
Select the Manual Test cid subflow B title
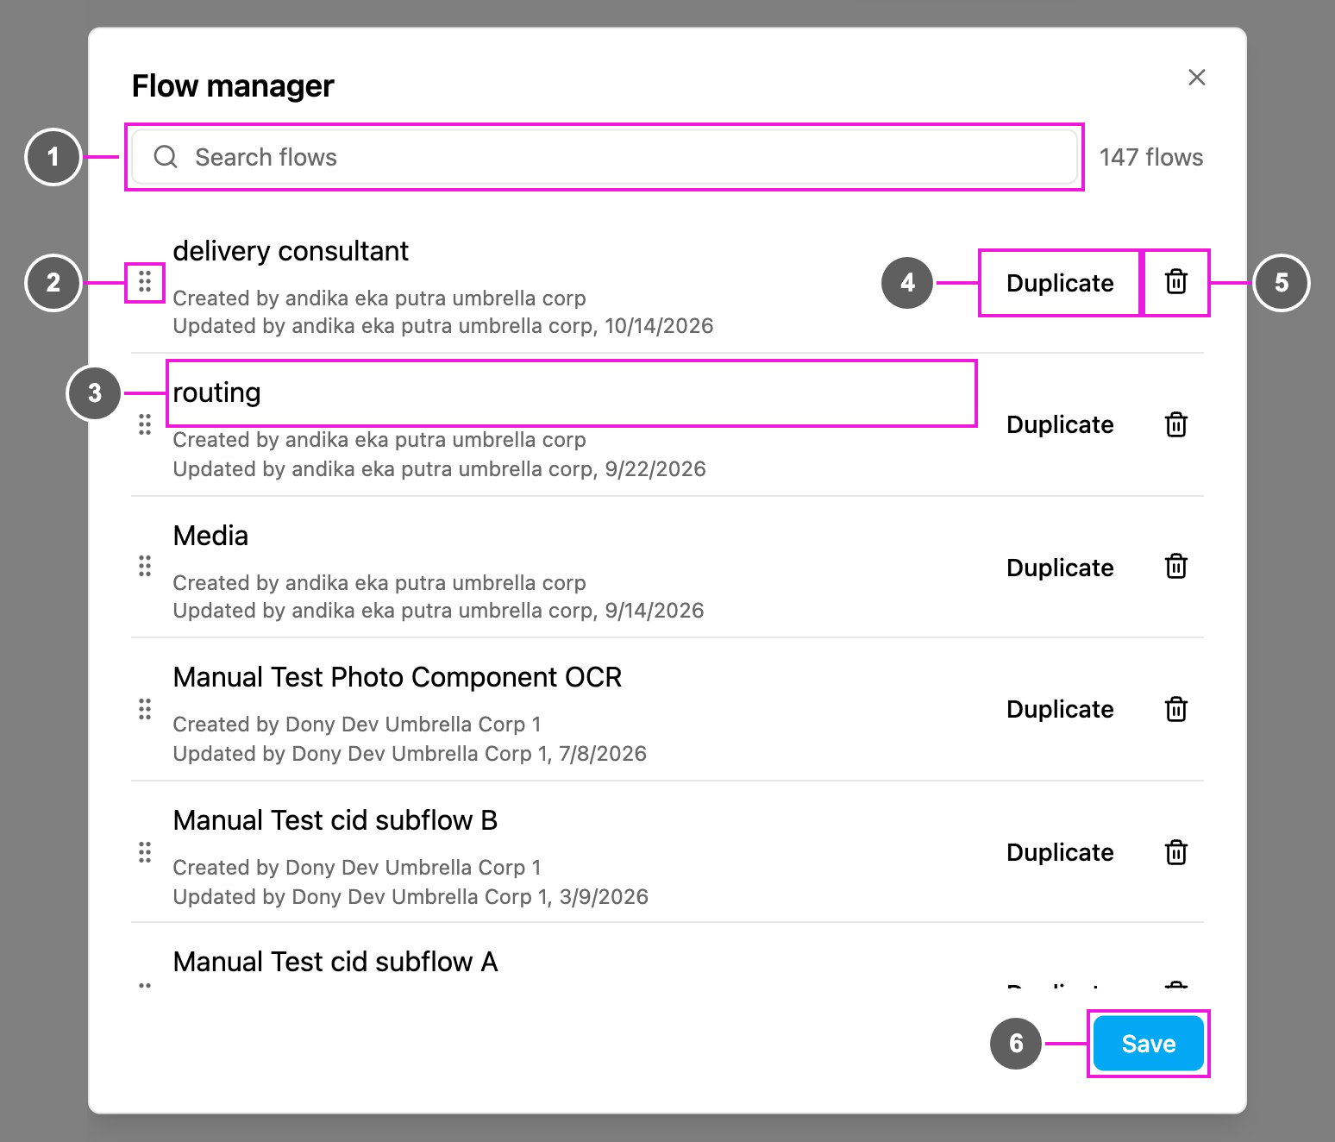click(335, 820)
